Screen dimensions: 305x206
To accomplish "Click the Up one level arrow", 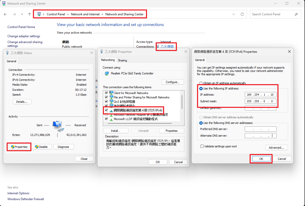I will click(29, 14).
